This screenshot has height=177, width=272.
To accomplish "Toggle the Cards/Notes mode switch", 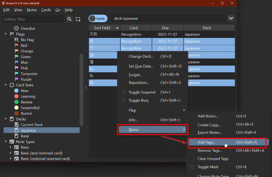I will [x=98, y=19].
